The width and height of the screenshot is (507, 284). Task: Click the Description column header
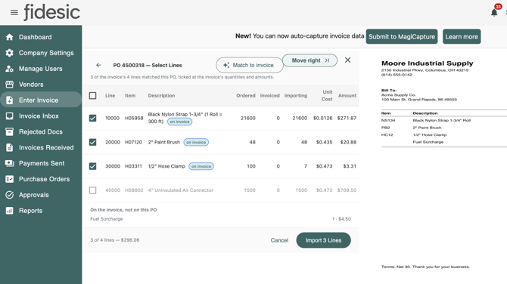161,95
